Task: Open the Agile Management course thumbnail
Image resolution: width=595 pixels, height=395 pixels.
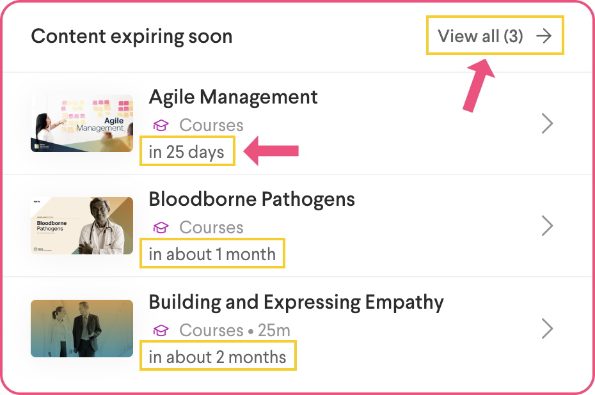Action: (x=82, y=123)
